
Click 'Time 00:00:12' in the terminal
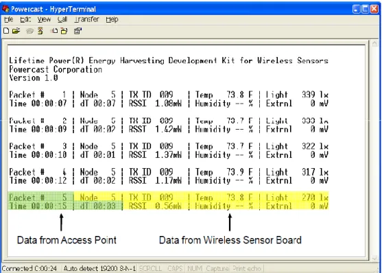(x=38, y=180)
